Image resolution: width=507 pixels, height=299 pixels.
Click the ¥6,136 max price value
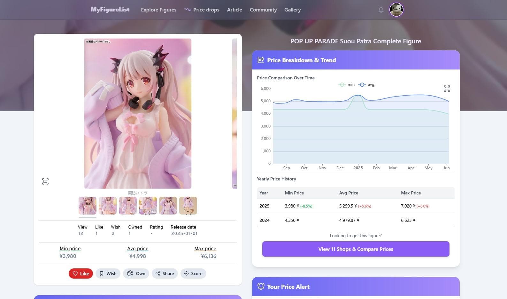pyautogui.click(x=208, y=256)
